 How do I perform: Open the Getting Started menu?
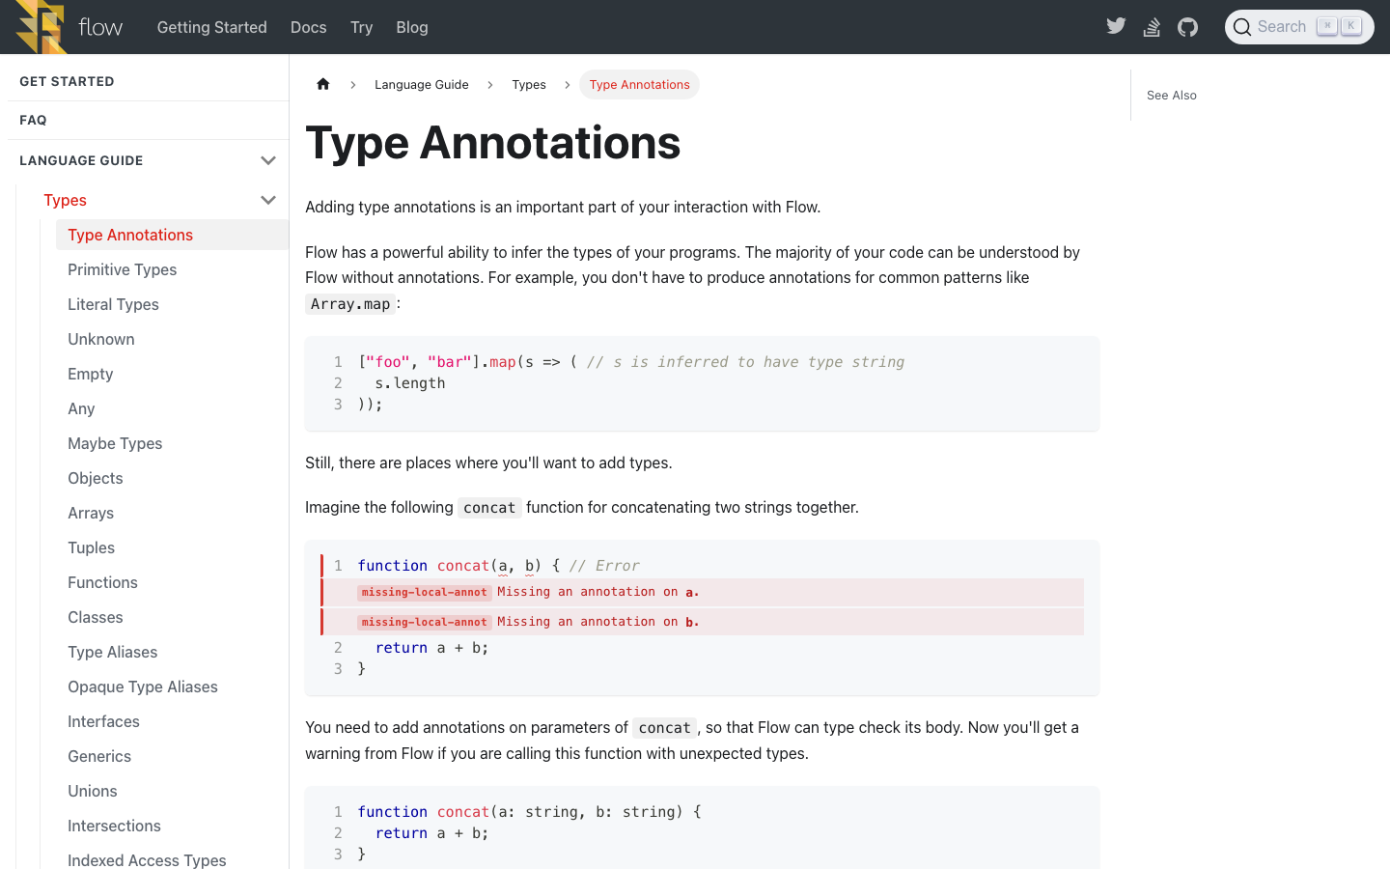tap(212, 27)
